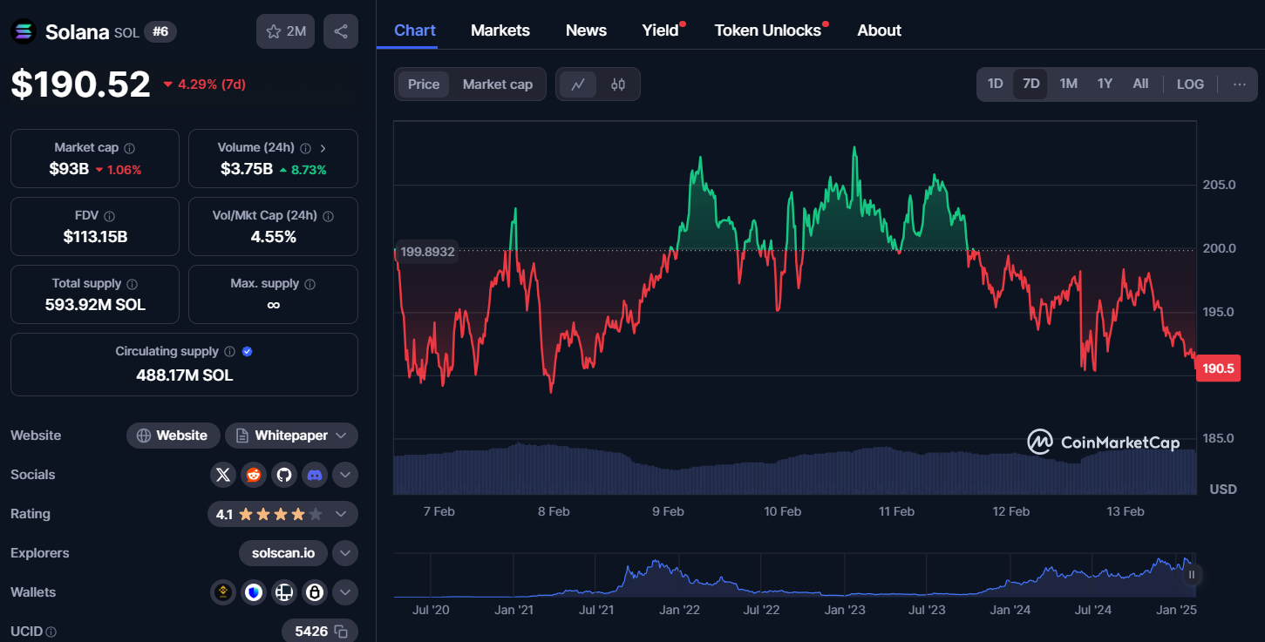The width and height of the screenshot is (1265, 642).
Task: Switch to candlestick chart icon
Action: 618,84
